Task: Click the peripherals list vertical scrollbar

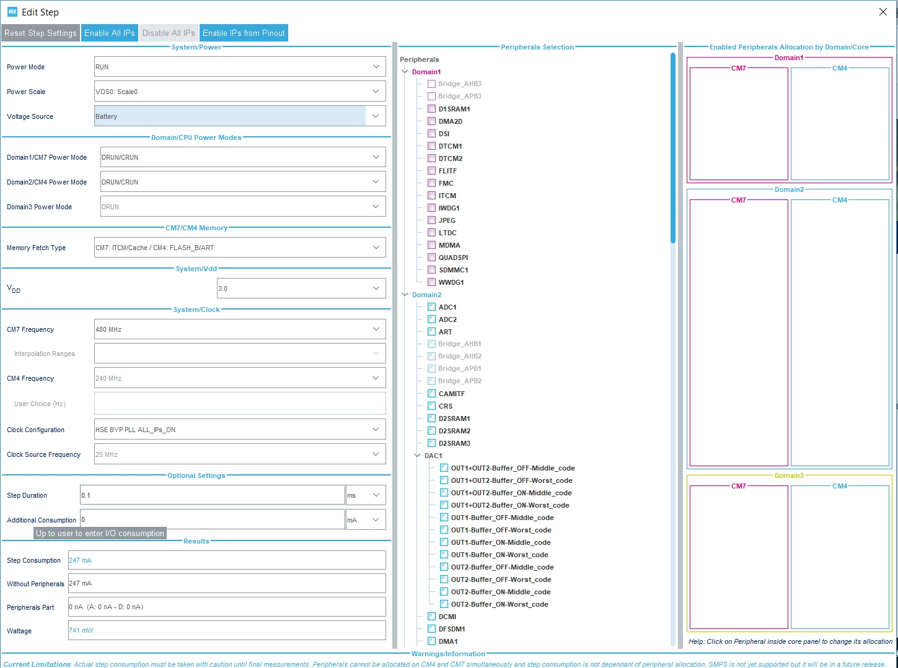Action: 673,149
